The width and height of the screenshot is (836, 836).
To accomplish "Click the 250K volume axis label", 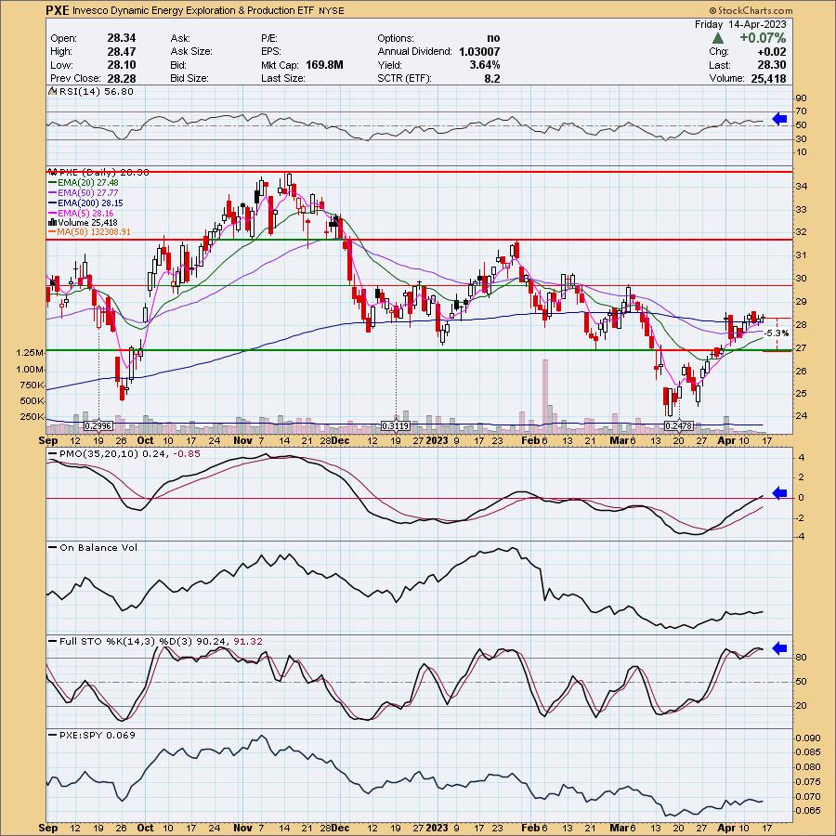I will 32,417.
